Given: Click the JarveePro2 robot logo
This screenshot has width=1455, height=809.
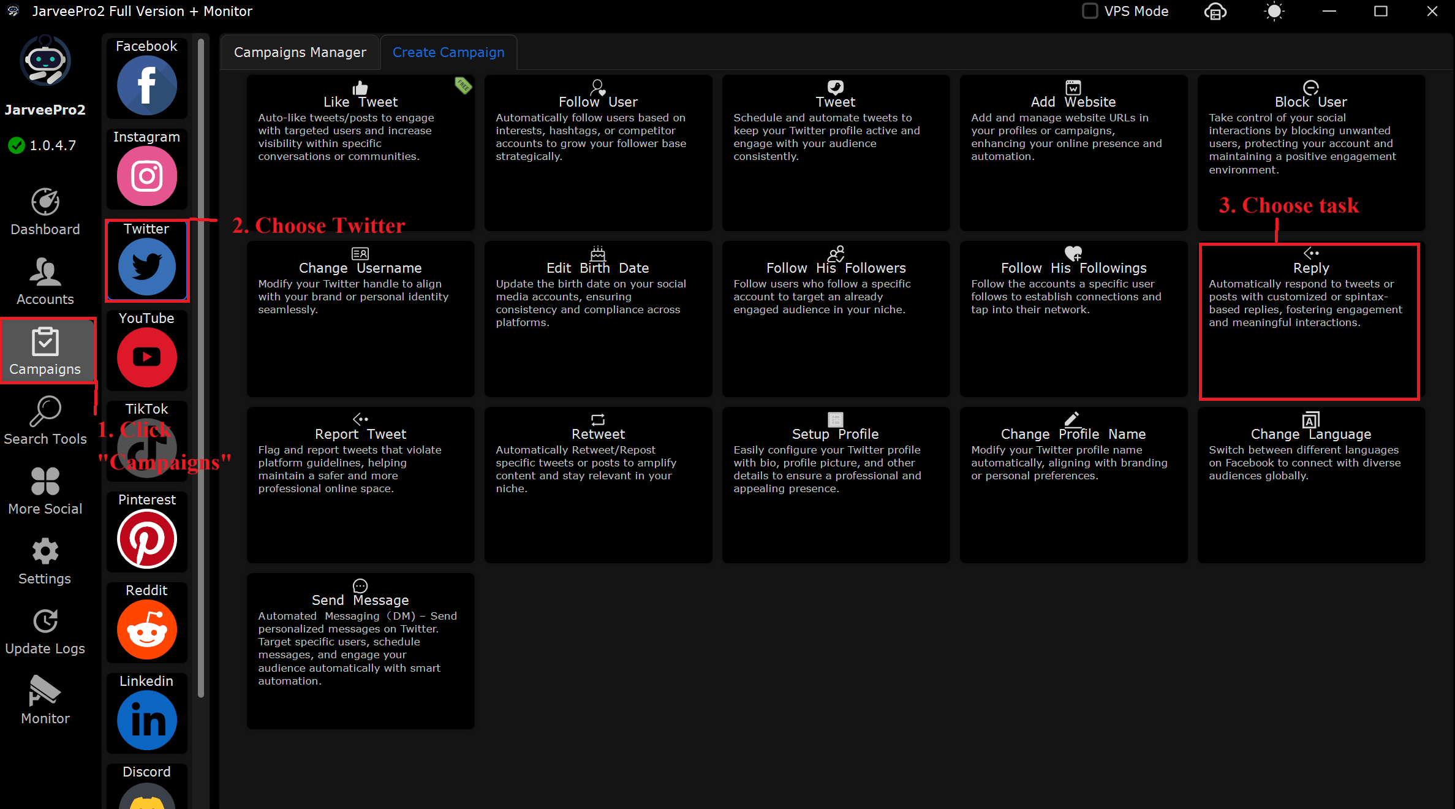Looking at the screenshot, I should (x=45, y=60).
